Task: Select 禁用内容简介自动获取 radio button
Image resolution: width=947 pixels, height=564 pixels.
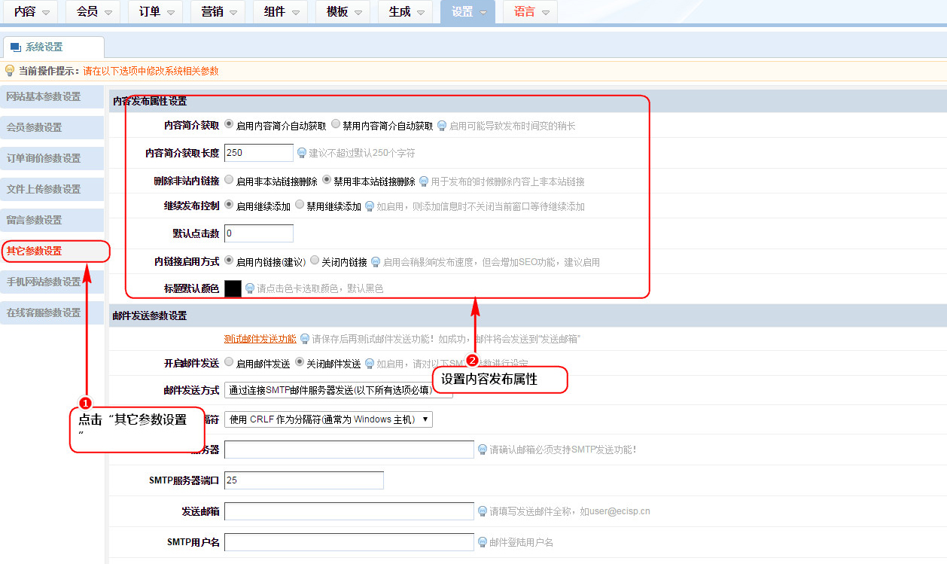Action: [336, 125]
